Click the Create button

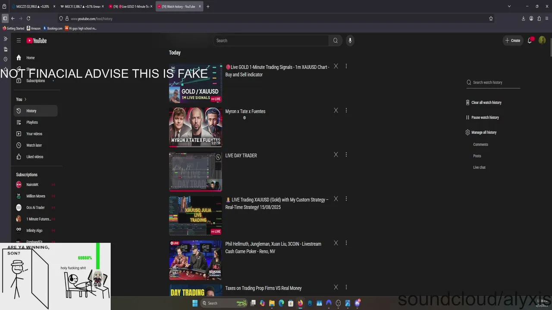(513, 40)
